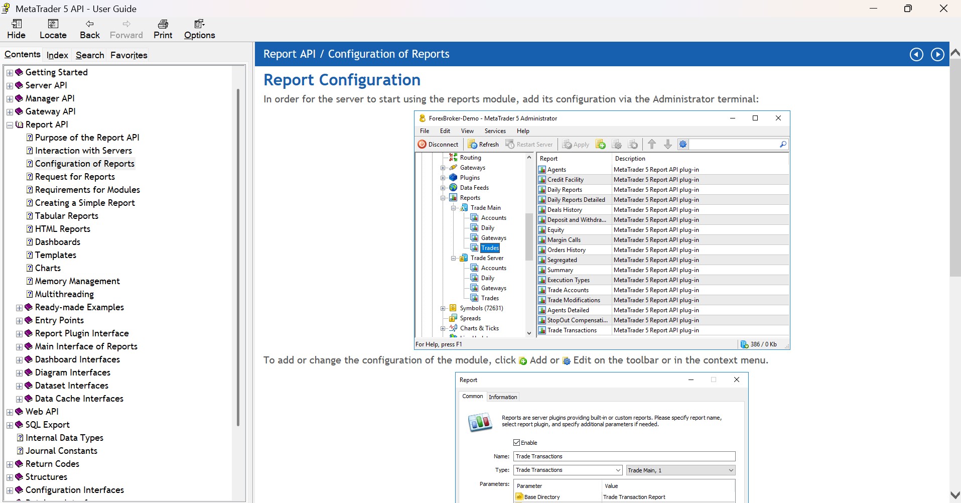Click the Server API book icon

point(20,85)
